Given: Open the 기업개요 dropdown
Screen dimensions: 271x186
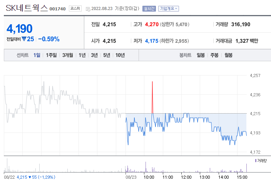Looking at the screenshot, I should 169,8.
